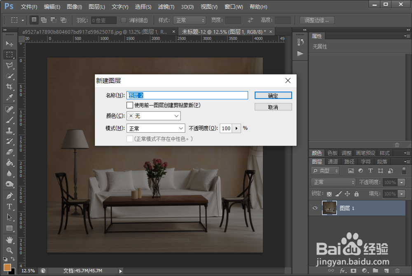The height and width of the screenshot is (276, 412).
Task: Select the Crop tool
Action: click(9, 87)
